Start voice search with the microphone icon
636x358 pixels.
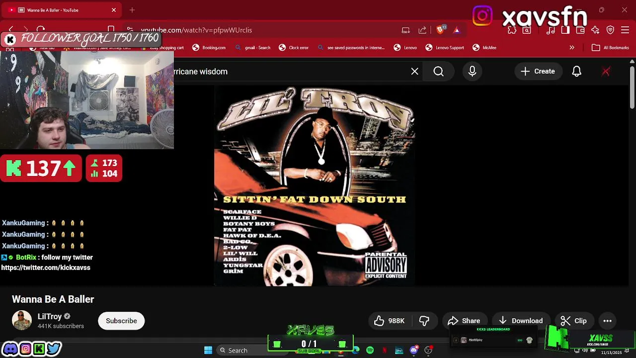472,72
